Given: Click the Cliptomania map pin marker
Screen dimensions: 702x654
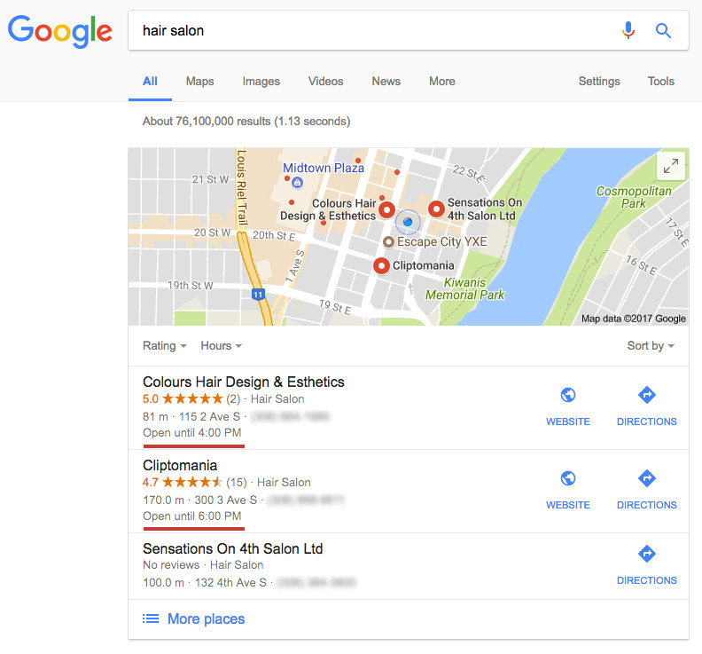Looking at the screenshot, I should coord(381,266).
